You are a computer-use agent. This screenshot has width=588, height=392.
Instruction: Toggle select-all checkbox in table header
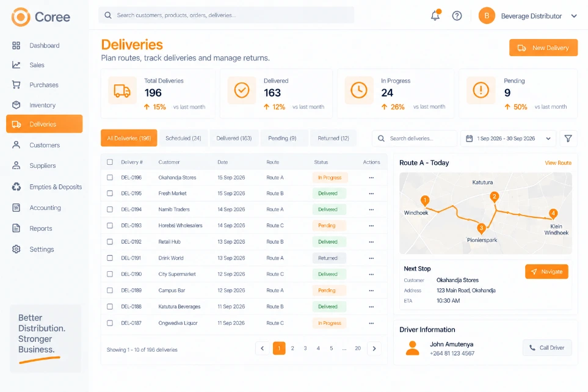coord(110,162)
